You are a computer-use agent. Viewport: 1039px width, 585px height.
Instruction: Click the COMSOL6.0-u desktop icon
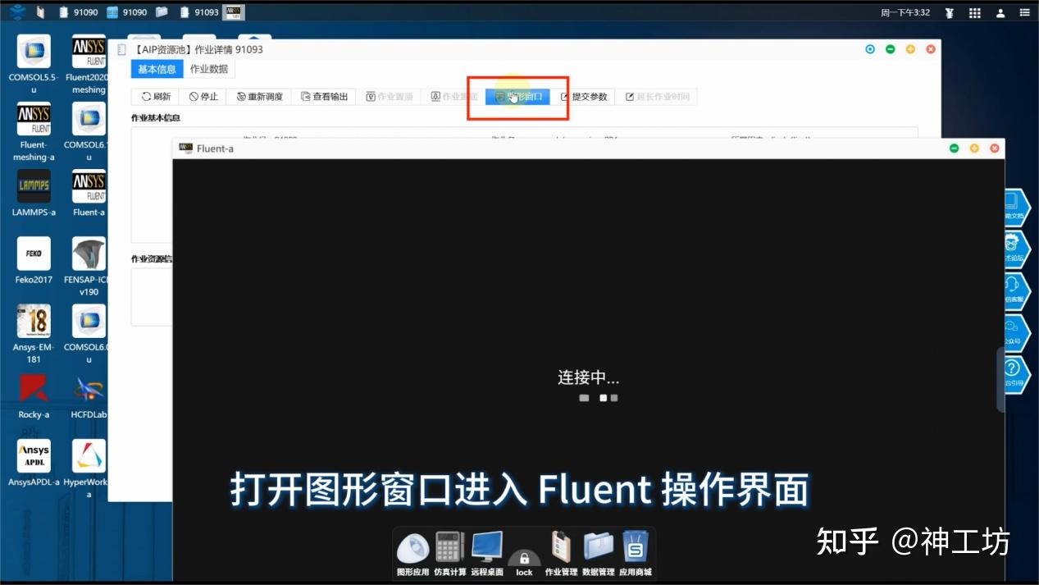pos(89,334)
